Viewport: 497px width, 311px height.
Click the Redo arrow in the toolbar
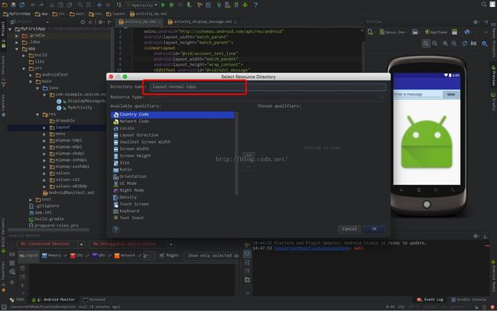point(41,5)
